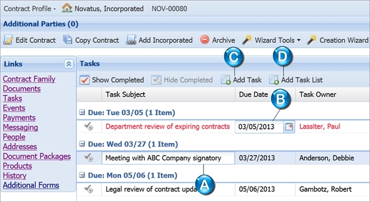
Task: Toggle Show Completed tasks checkbox
Action: point(84,80)
